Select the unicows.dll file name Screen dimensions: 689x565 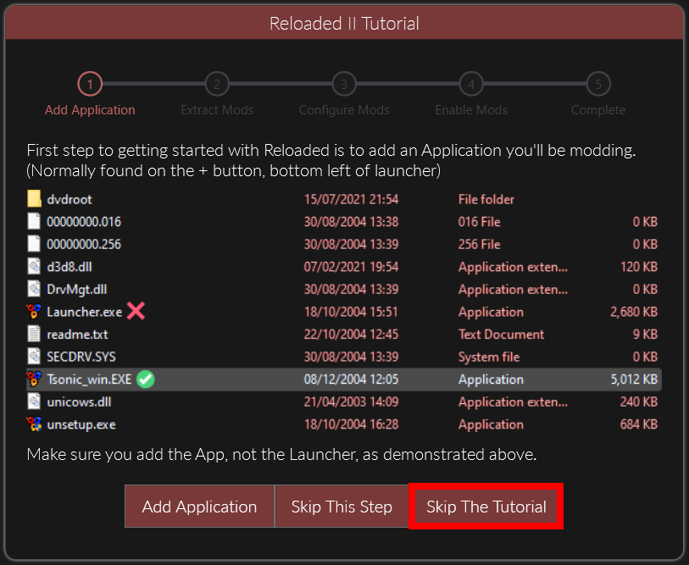(x=79, y=402)
